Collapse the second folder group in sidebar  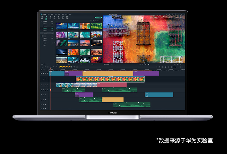[41, 36]
